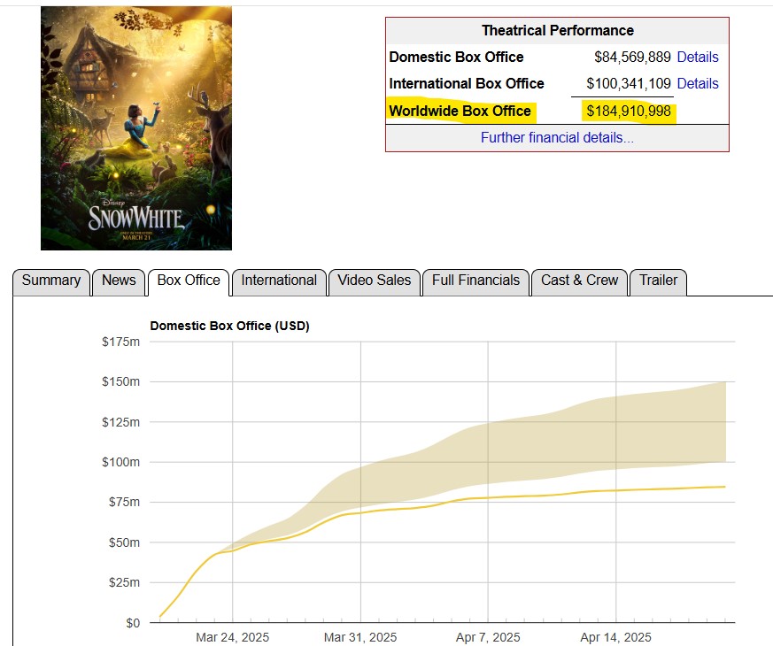The image size is (773, 646).
Task: Click the highlighted $184,910,998 worldwide total
Action: pos(629,112)
